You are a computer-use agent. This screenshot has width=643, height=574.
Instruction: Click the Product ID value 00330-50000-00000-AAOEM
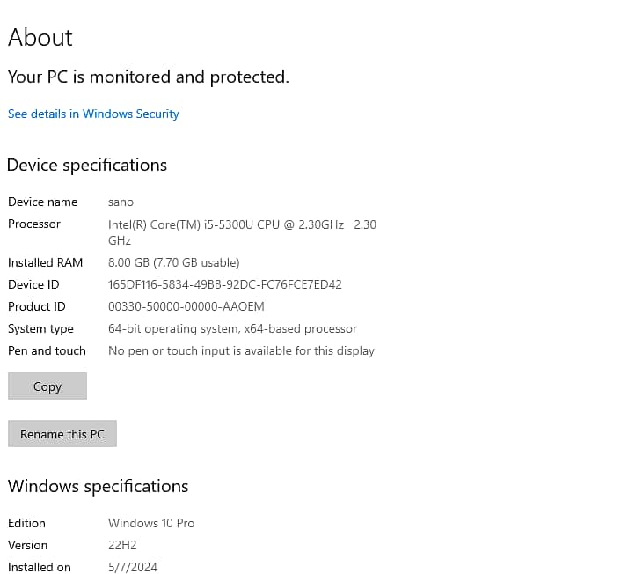point(186,306)
